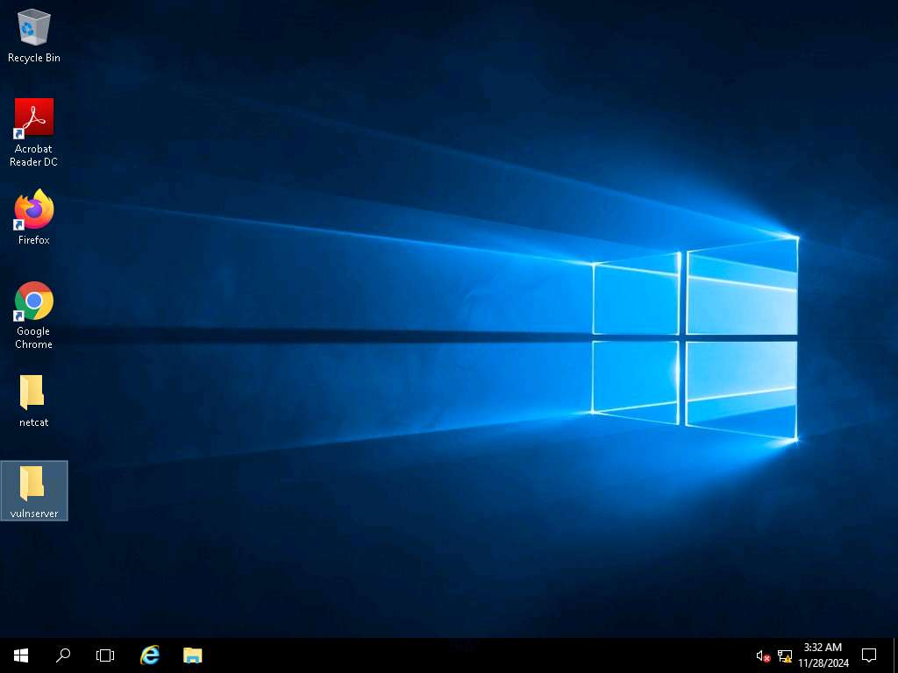Open the Windows Start menu
Viewport: 898px width, 673px height.
[21, 655]
